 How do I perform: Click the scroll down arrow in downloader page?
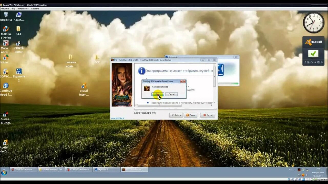[215, 102]
